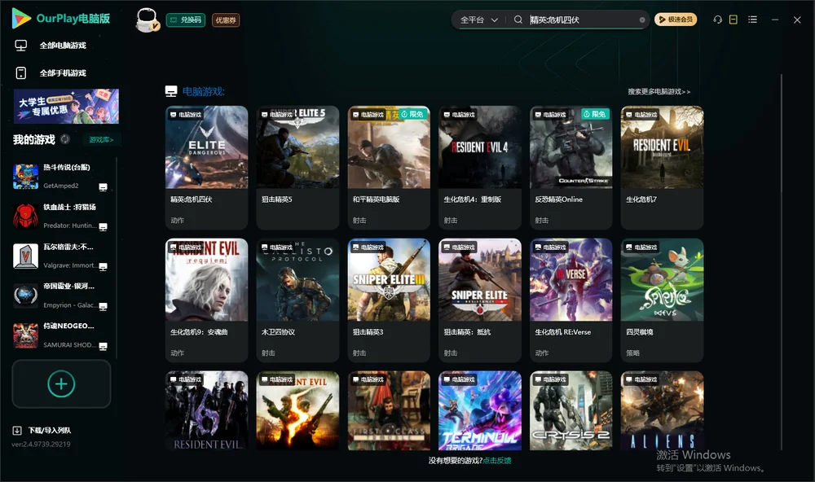
Task: Click the 兑换码 redeem code button
Action: (x=186, y=20)
